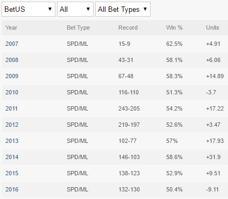
Task: View the 2015 year link
Action: click(x=12, y=173)
